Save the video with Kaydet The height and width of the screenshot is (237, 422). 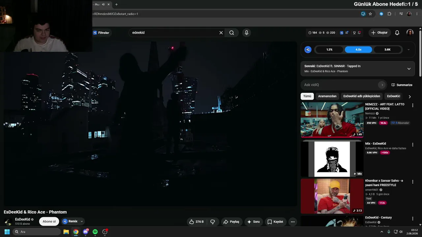[275, 222]
